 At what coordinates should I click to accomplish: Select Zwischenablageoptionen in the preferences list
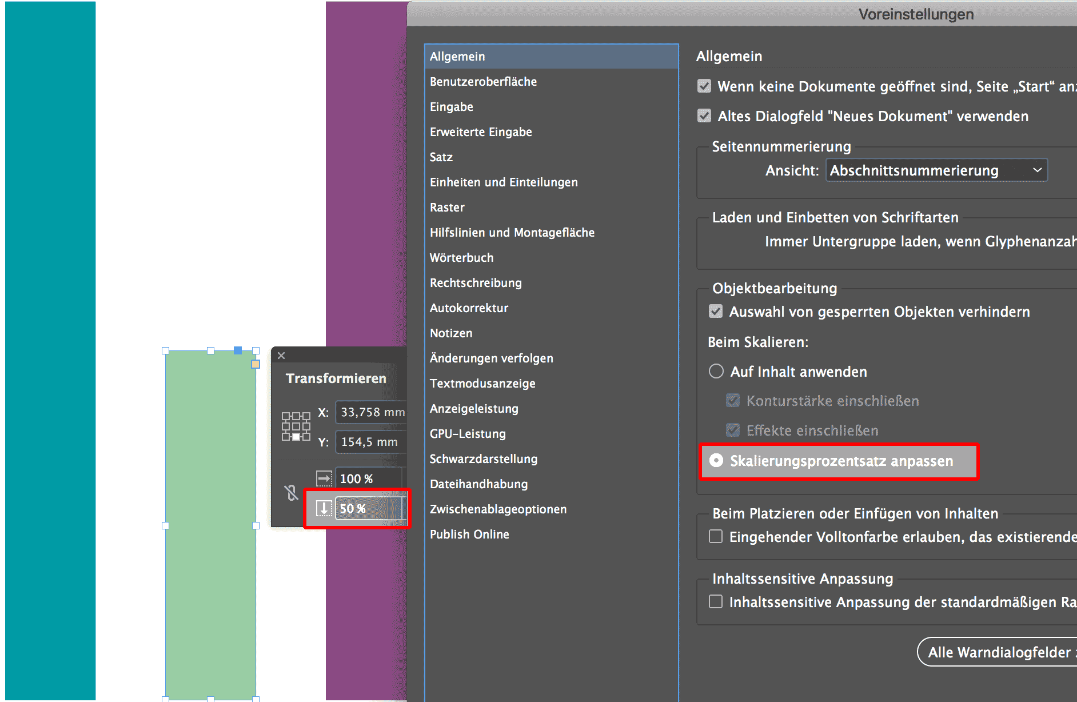click(498, 509)
